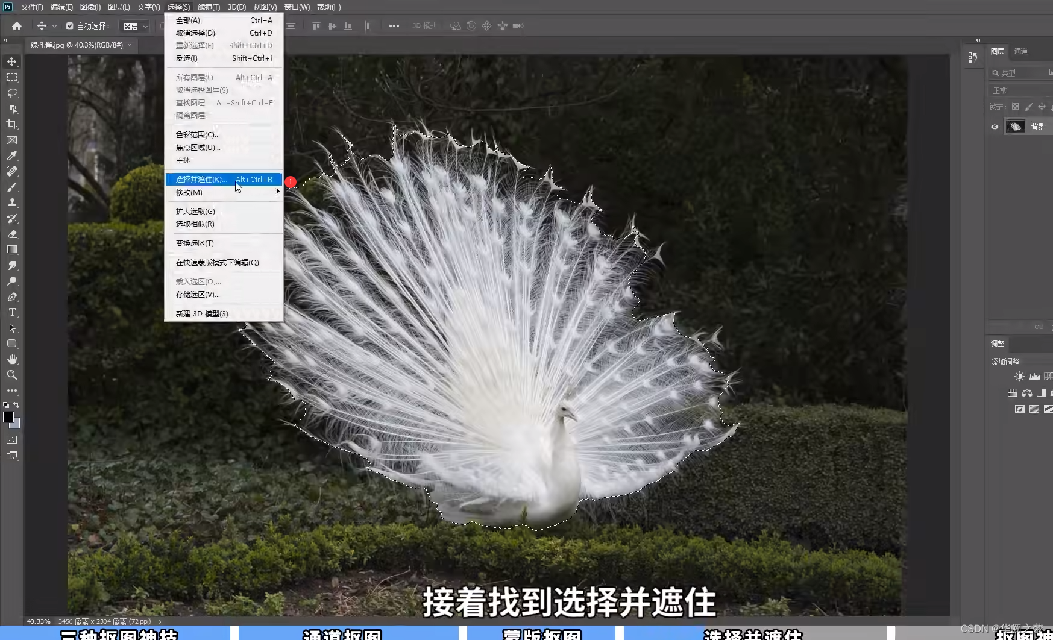The width and height of the screenshot is (1053, 640).
Task: Choose 色彩范围(C) in the Select menu
Action: 224,135
